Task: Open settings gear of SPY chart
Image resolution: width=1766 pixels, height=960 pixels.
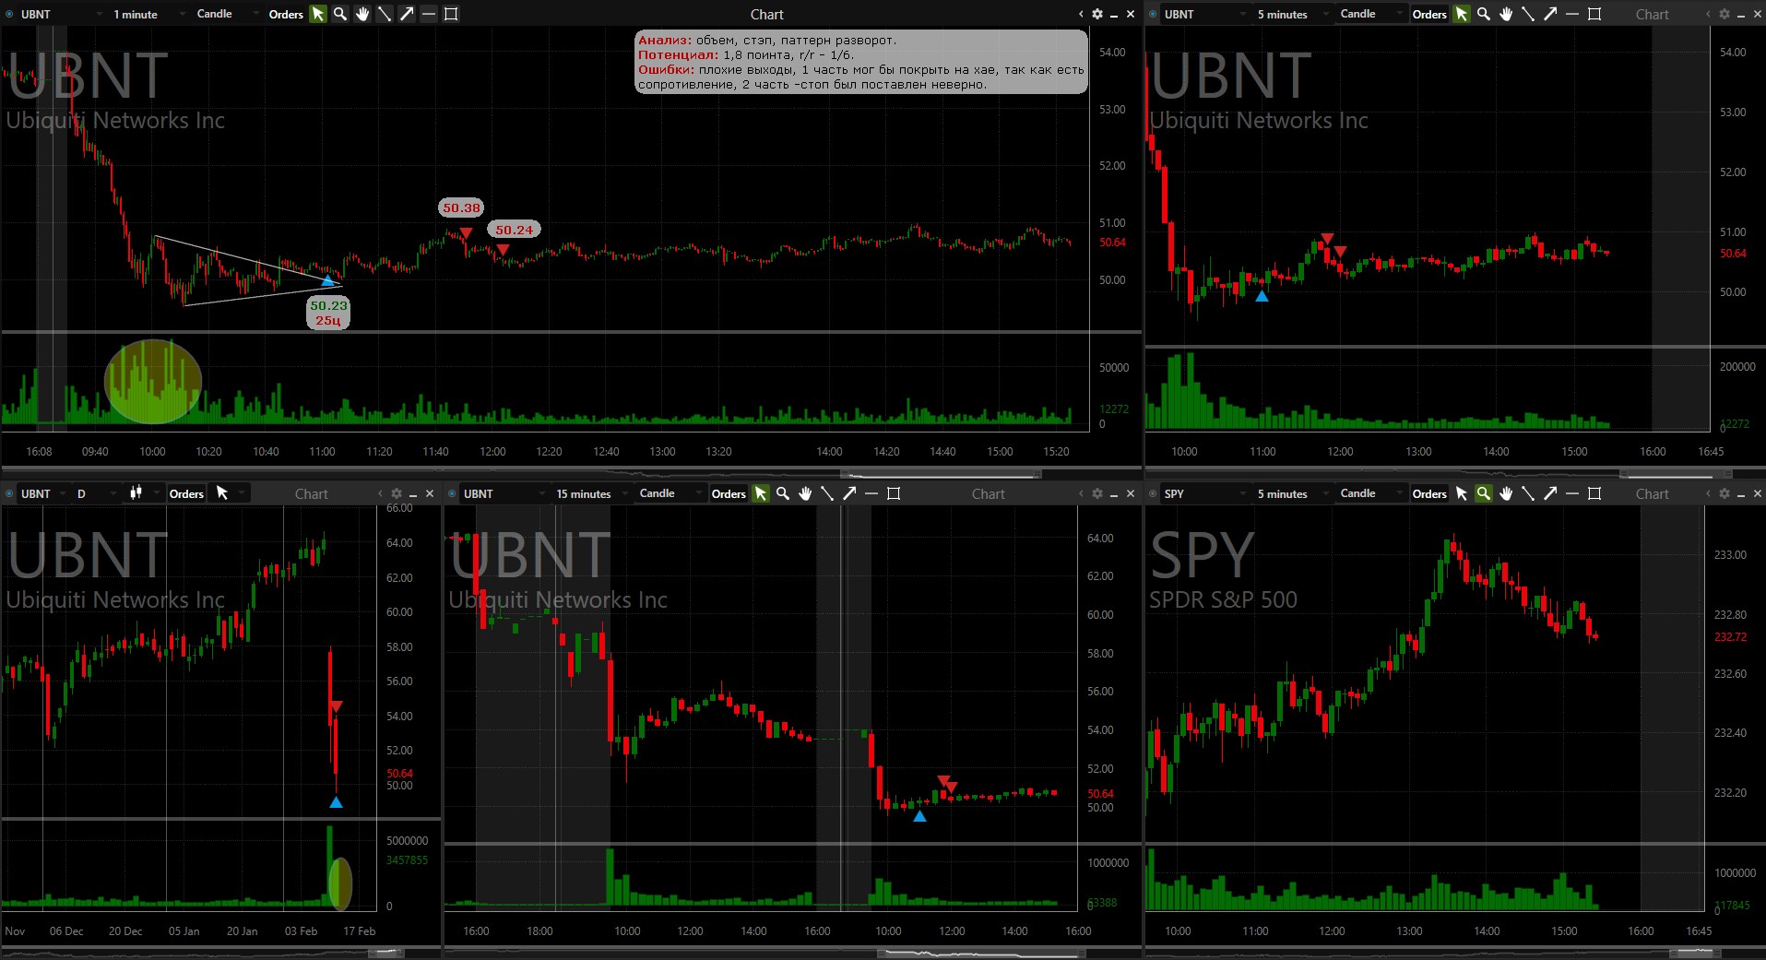Action: click(1725, 493)
